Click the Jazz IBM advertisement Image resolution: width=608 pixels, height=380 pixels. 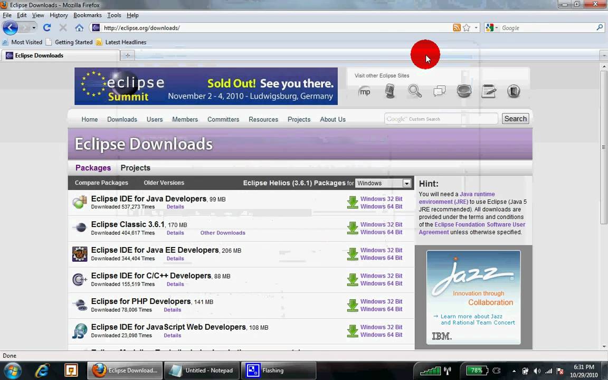[473, 297]
